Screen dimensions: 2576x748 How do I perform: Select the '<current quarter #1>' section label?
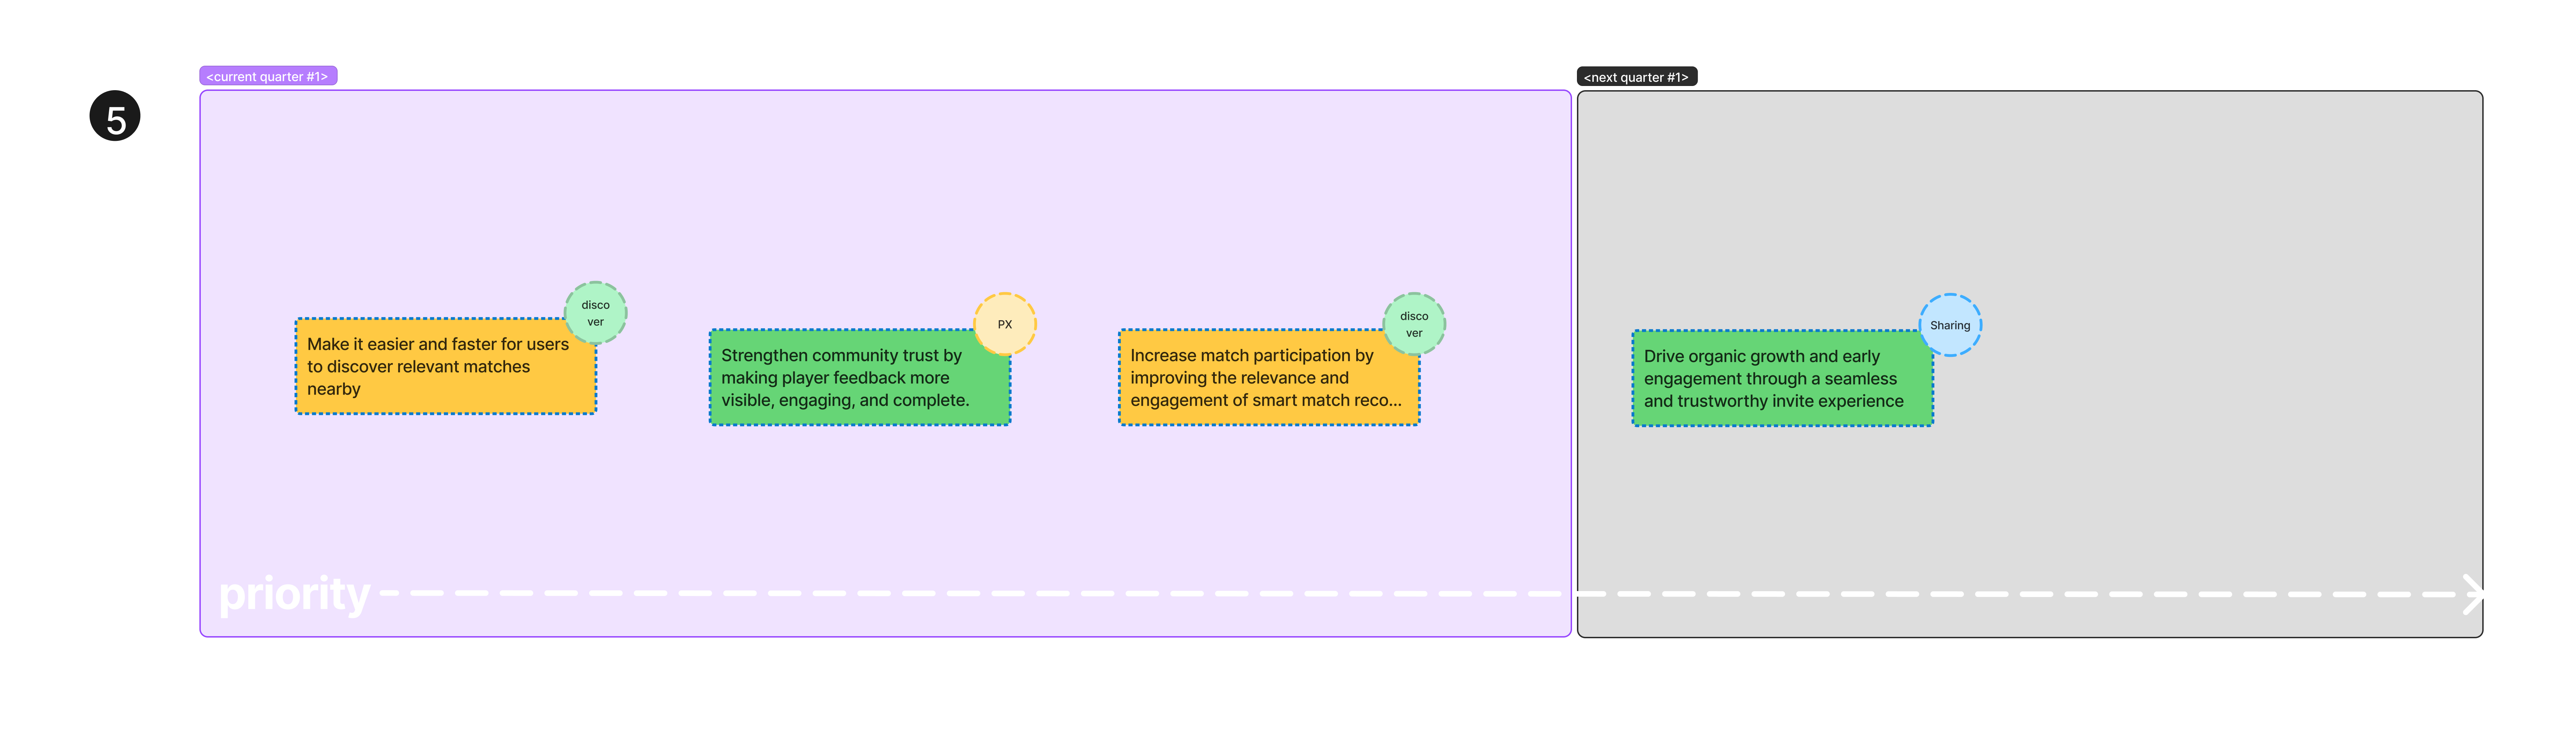pyautogui.click(x=268, y=76)
